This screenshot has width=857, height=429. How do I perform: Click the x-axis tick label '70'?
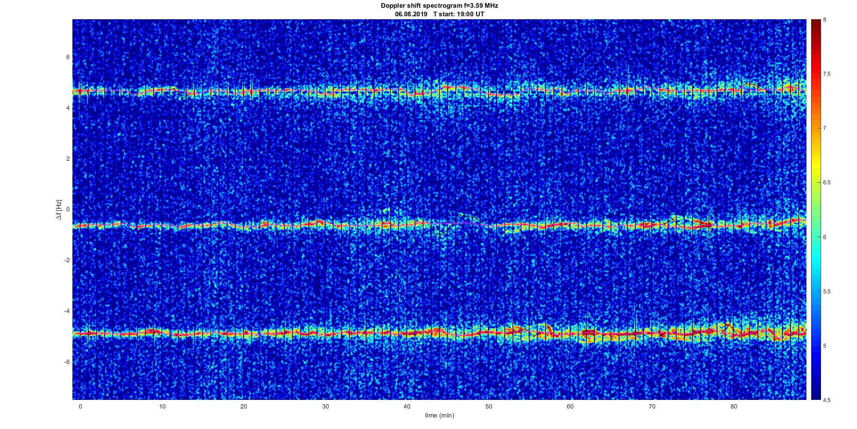[652, 406]
